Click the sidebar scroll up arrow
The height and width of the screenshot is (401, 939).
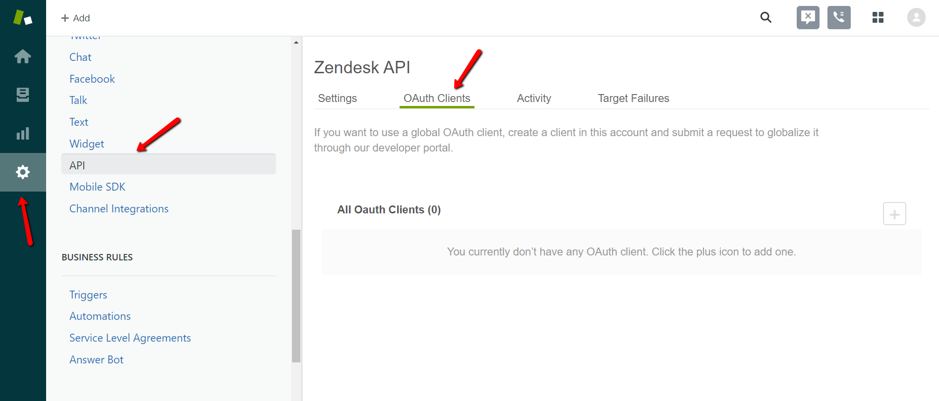tap(296, 43)
